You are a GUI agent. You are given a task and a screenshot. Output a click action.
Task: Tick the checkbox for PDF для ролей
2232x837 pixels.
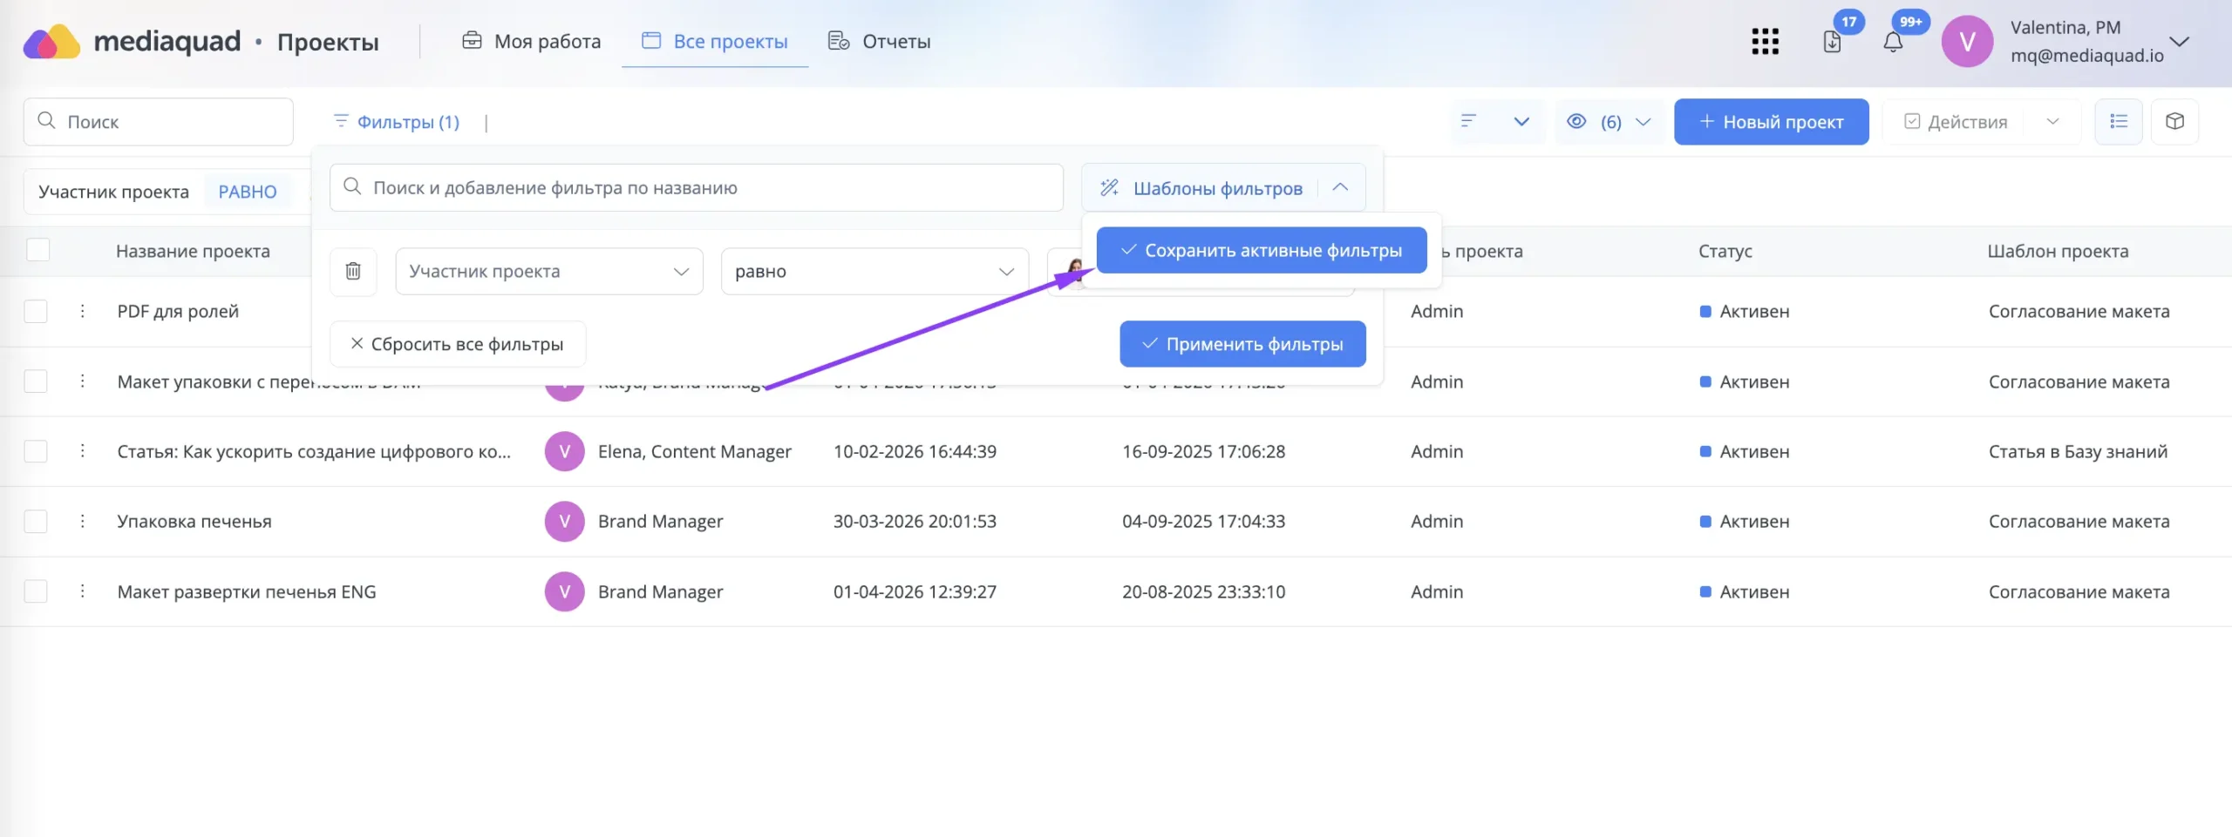(x=36, y=311)
